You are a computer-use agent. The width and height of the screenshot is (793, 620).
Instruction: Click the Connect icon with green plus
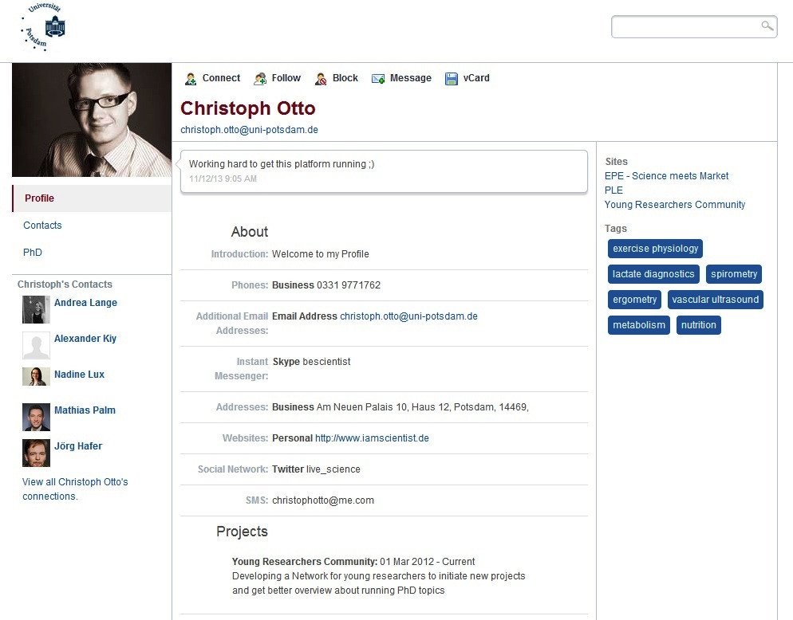click(x=191, y=79)
